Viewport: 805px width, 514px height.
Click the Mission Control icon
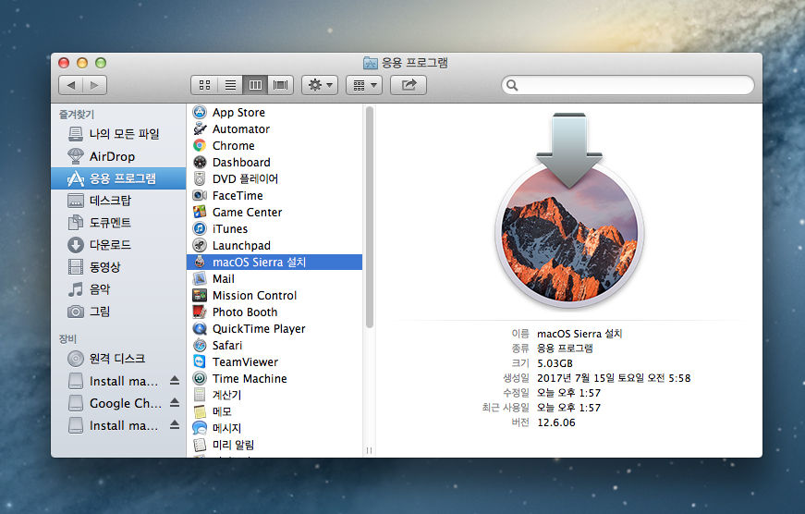point(200,295)
